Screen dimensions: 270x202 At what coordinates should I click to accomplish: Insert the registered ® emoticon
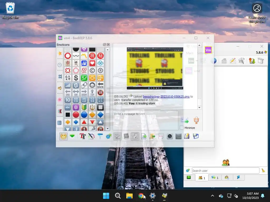pyautogui.click(x=100, y=70)
